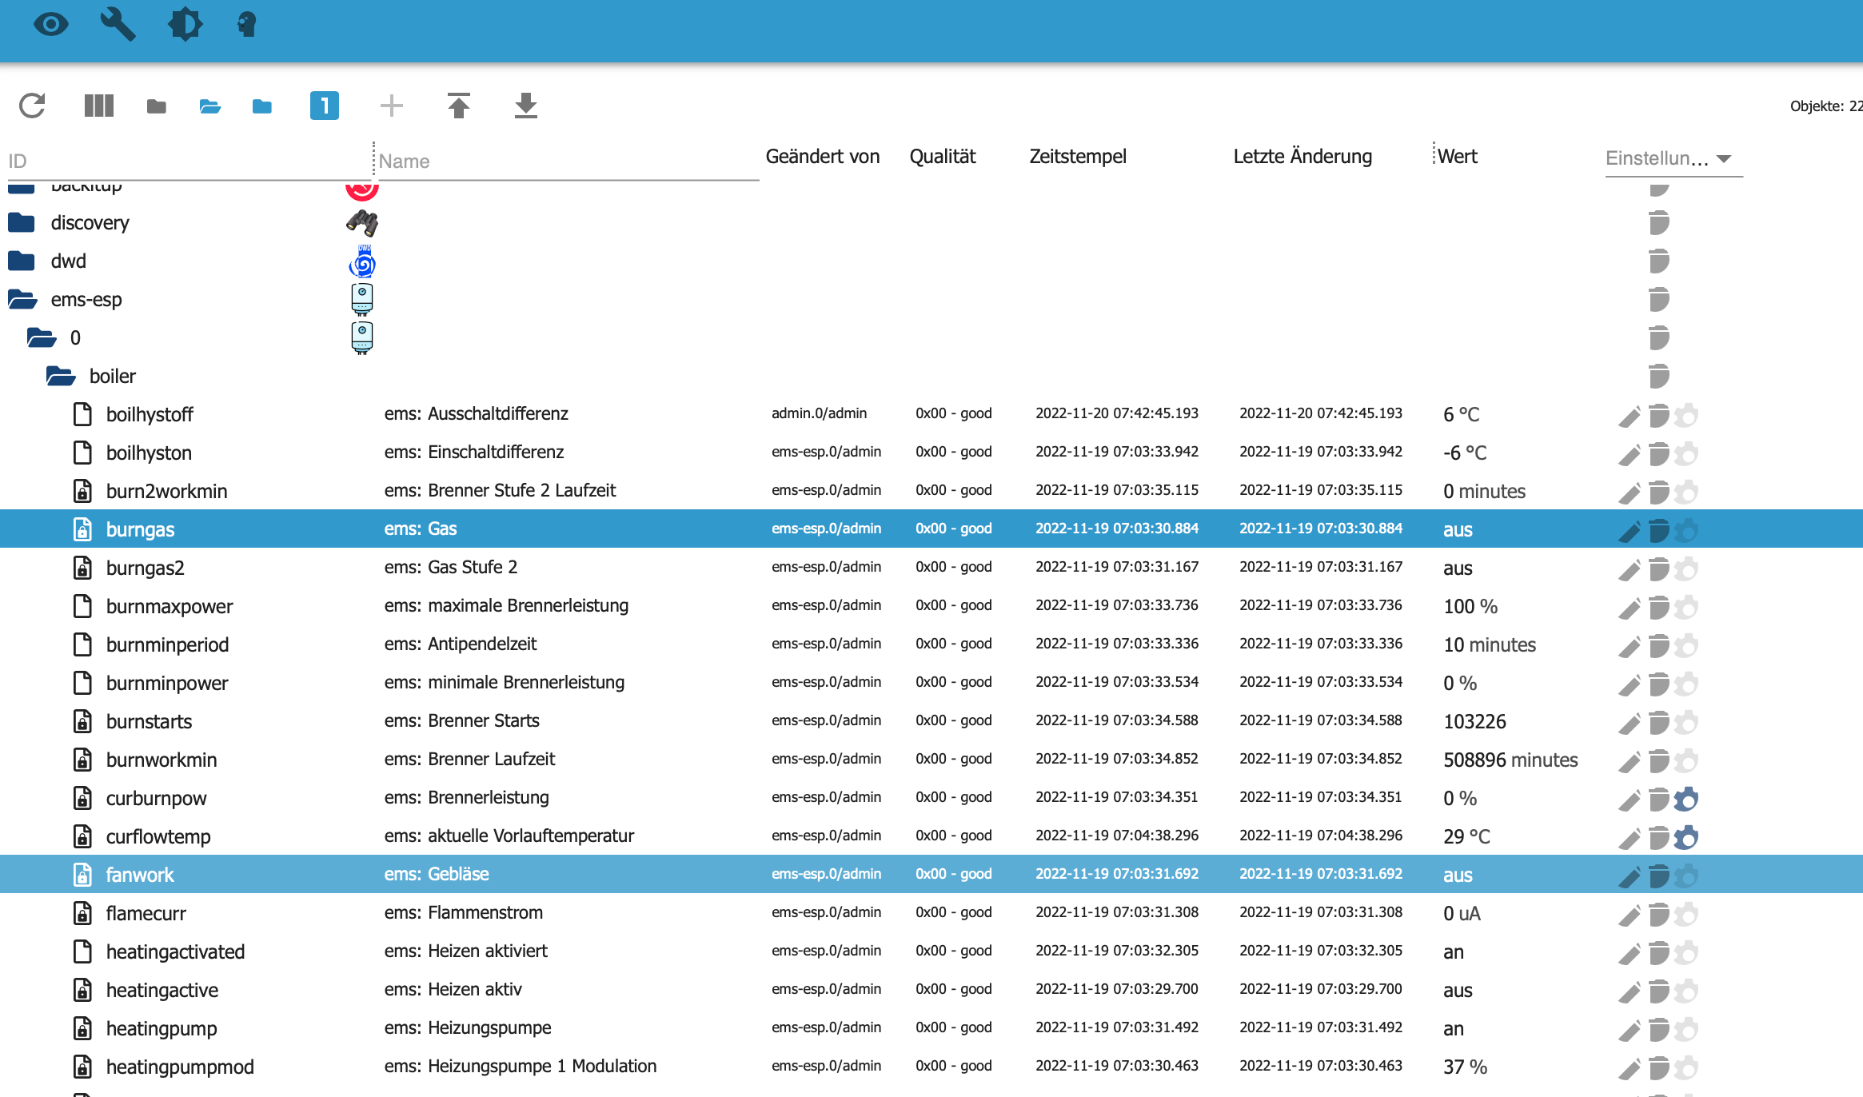Click the collapse all folders icon
Screen dimensions: 1863x1097
[x=157, y=106]
